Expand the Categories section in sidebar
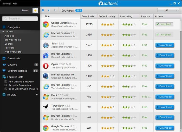 (x=13, y=27)
